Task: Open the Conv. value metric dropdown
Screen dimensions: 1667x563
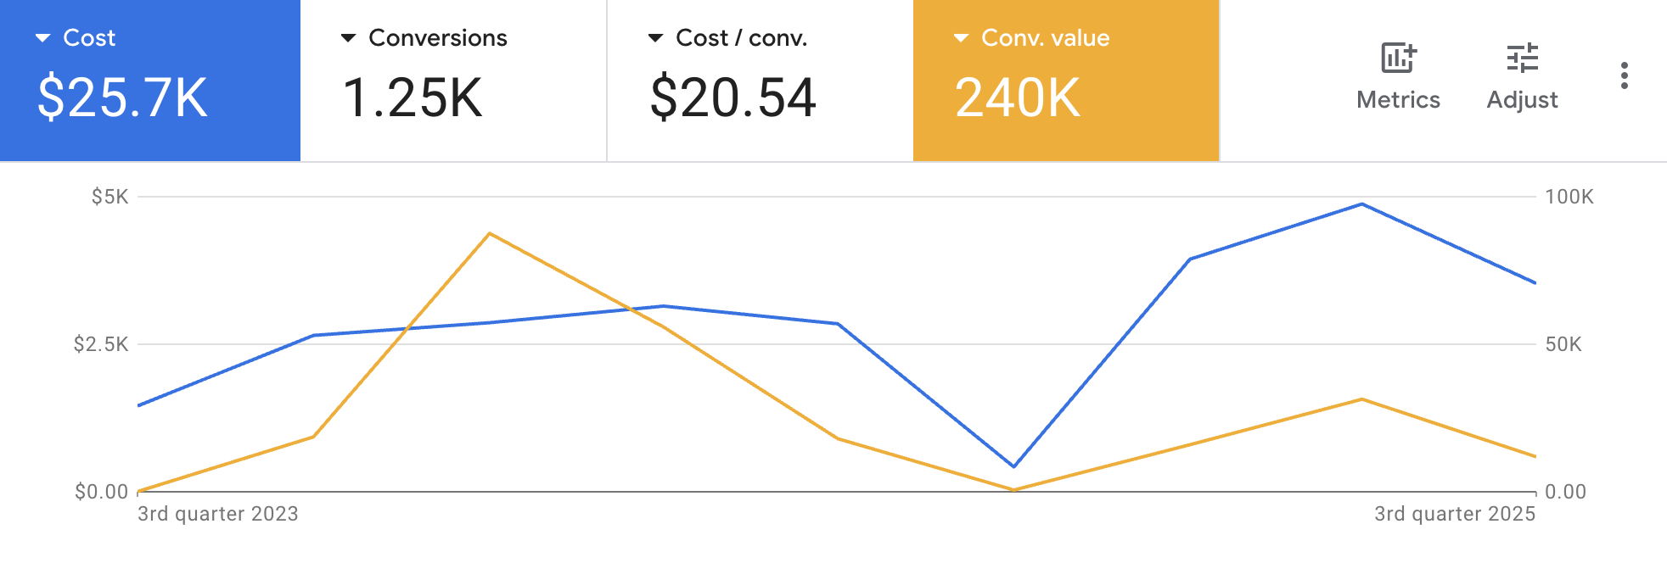Action: point(962,37)
